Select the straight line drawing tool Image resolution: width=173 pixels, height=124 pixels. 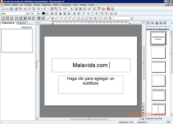pyautogui.click(x=48, y=18)
